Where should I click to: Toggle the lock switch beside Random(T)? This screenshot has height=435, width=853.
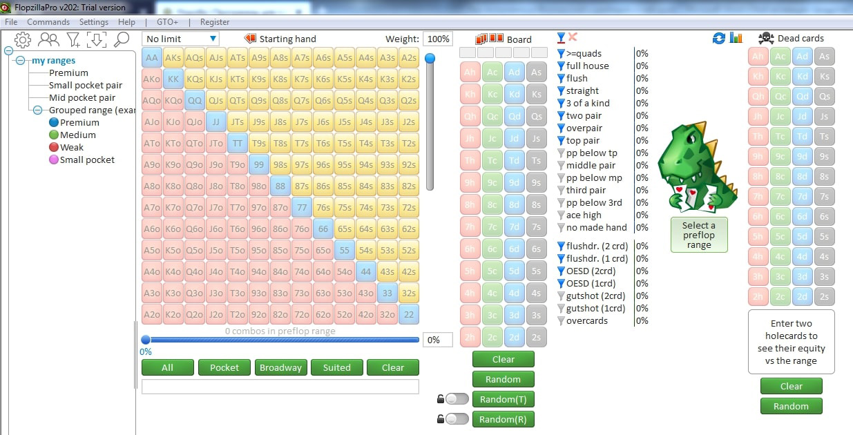[x=456, y=399]
